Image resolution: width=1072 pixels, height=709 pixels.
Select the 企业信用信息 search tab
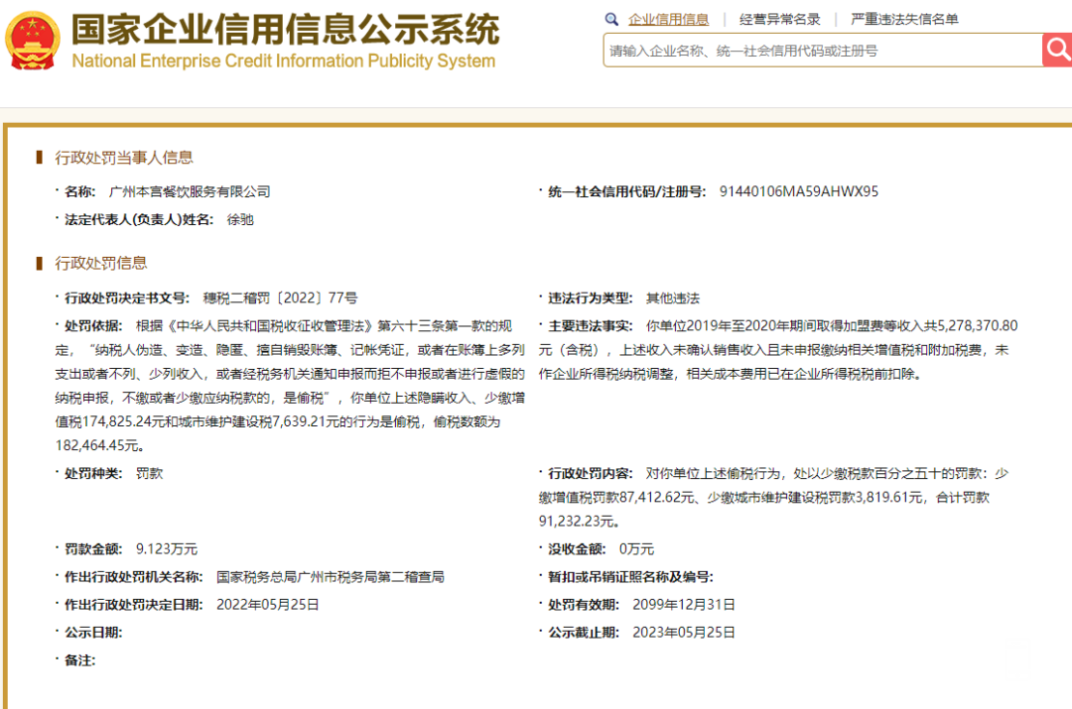pyautogui.click(x=668, y=20)
